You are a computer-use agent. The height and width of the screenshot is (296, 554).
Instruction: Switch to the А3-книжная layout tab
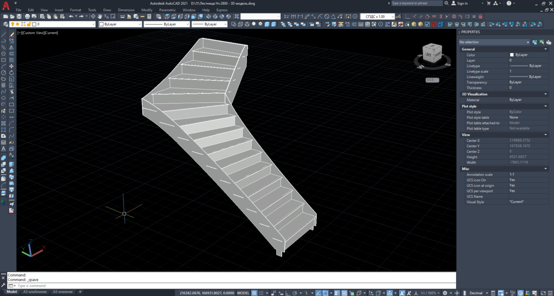pos(62,292)
